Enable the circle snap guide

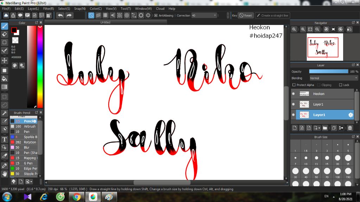tap(127, 15)
